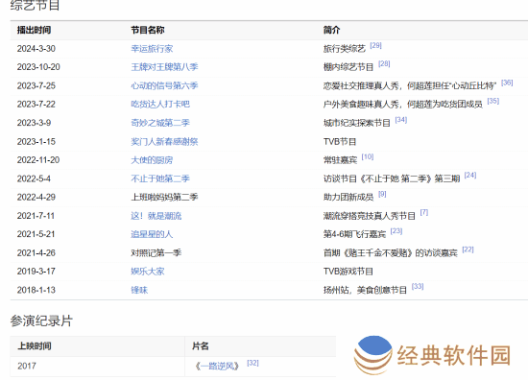Click the TVB节目 description for 奖门人新春感谢祭

340,142
